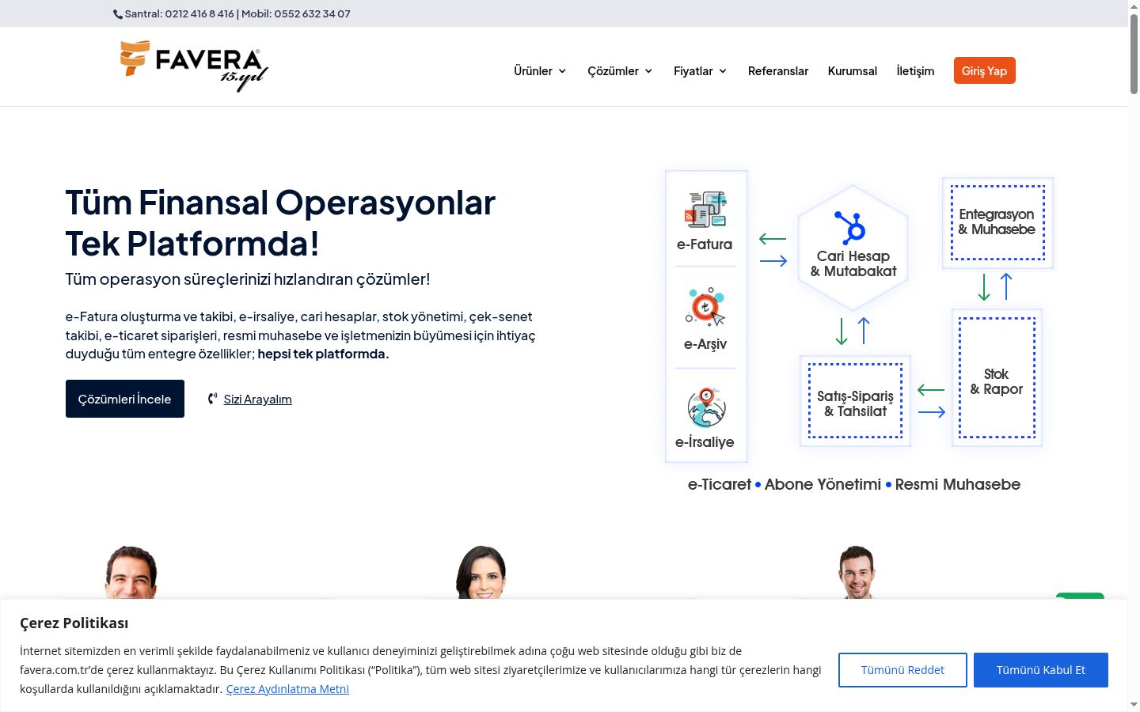Click the page vertical scrollbar thumb
The width and height of the screenshot is (1140, 712).
(x=1134, y=54)
